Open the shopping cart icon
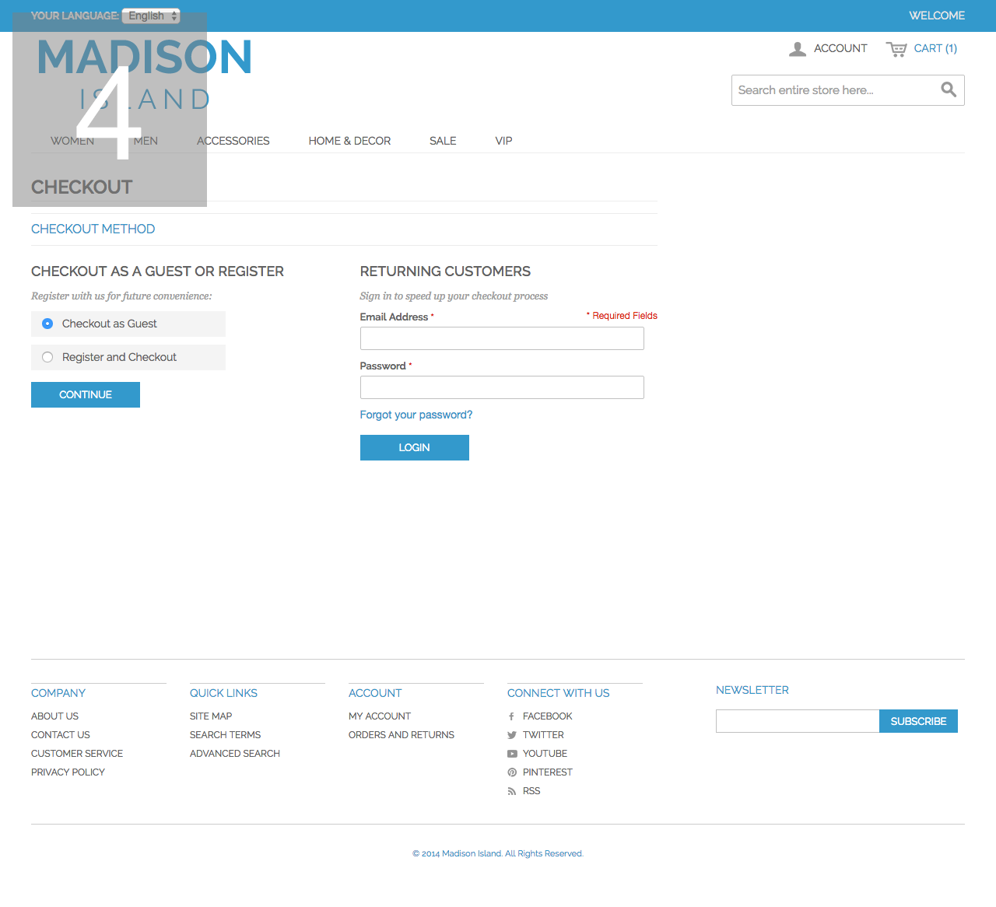 click(x=896, y=49)
